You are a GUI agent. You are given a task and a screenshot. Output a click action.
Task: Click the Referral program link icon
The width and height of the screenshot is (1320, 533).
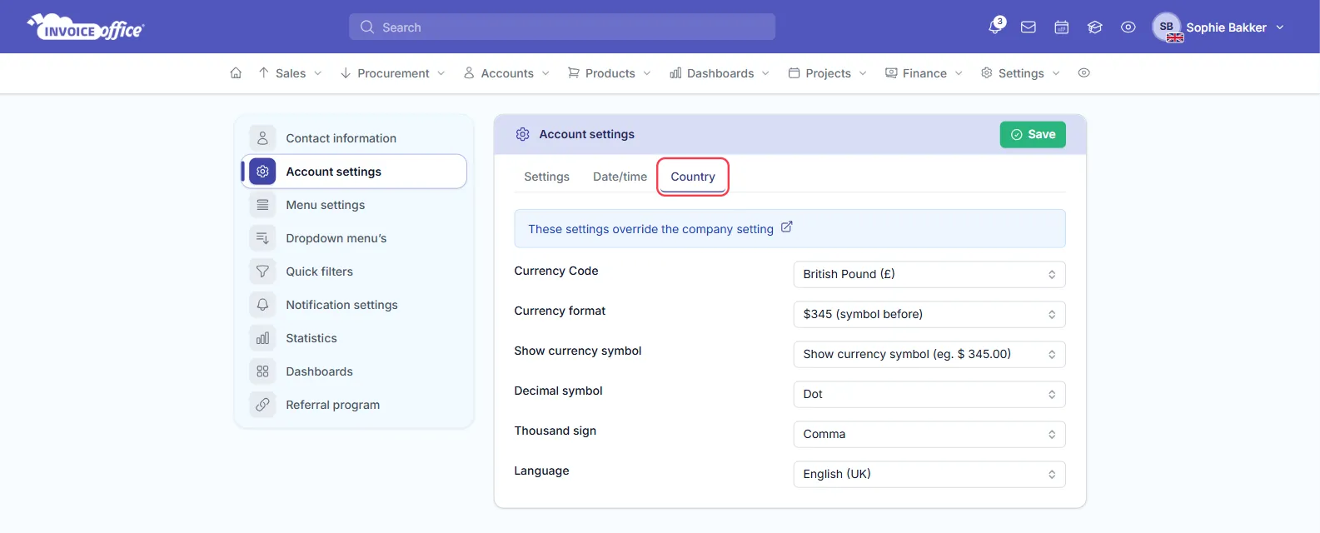[262, 405]
